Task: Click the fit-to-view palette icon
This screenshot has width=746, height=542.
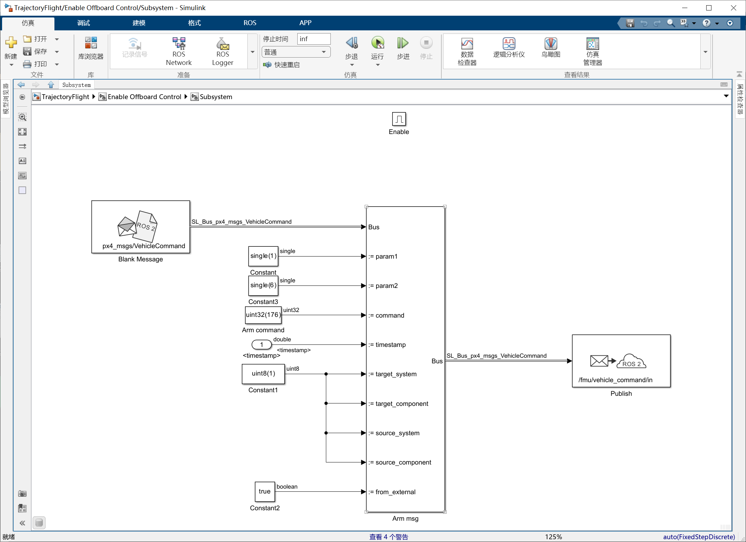Action: (x=22, y=132)
